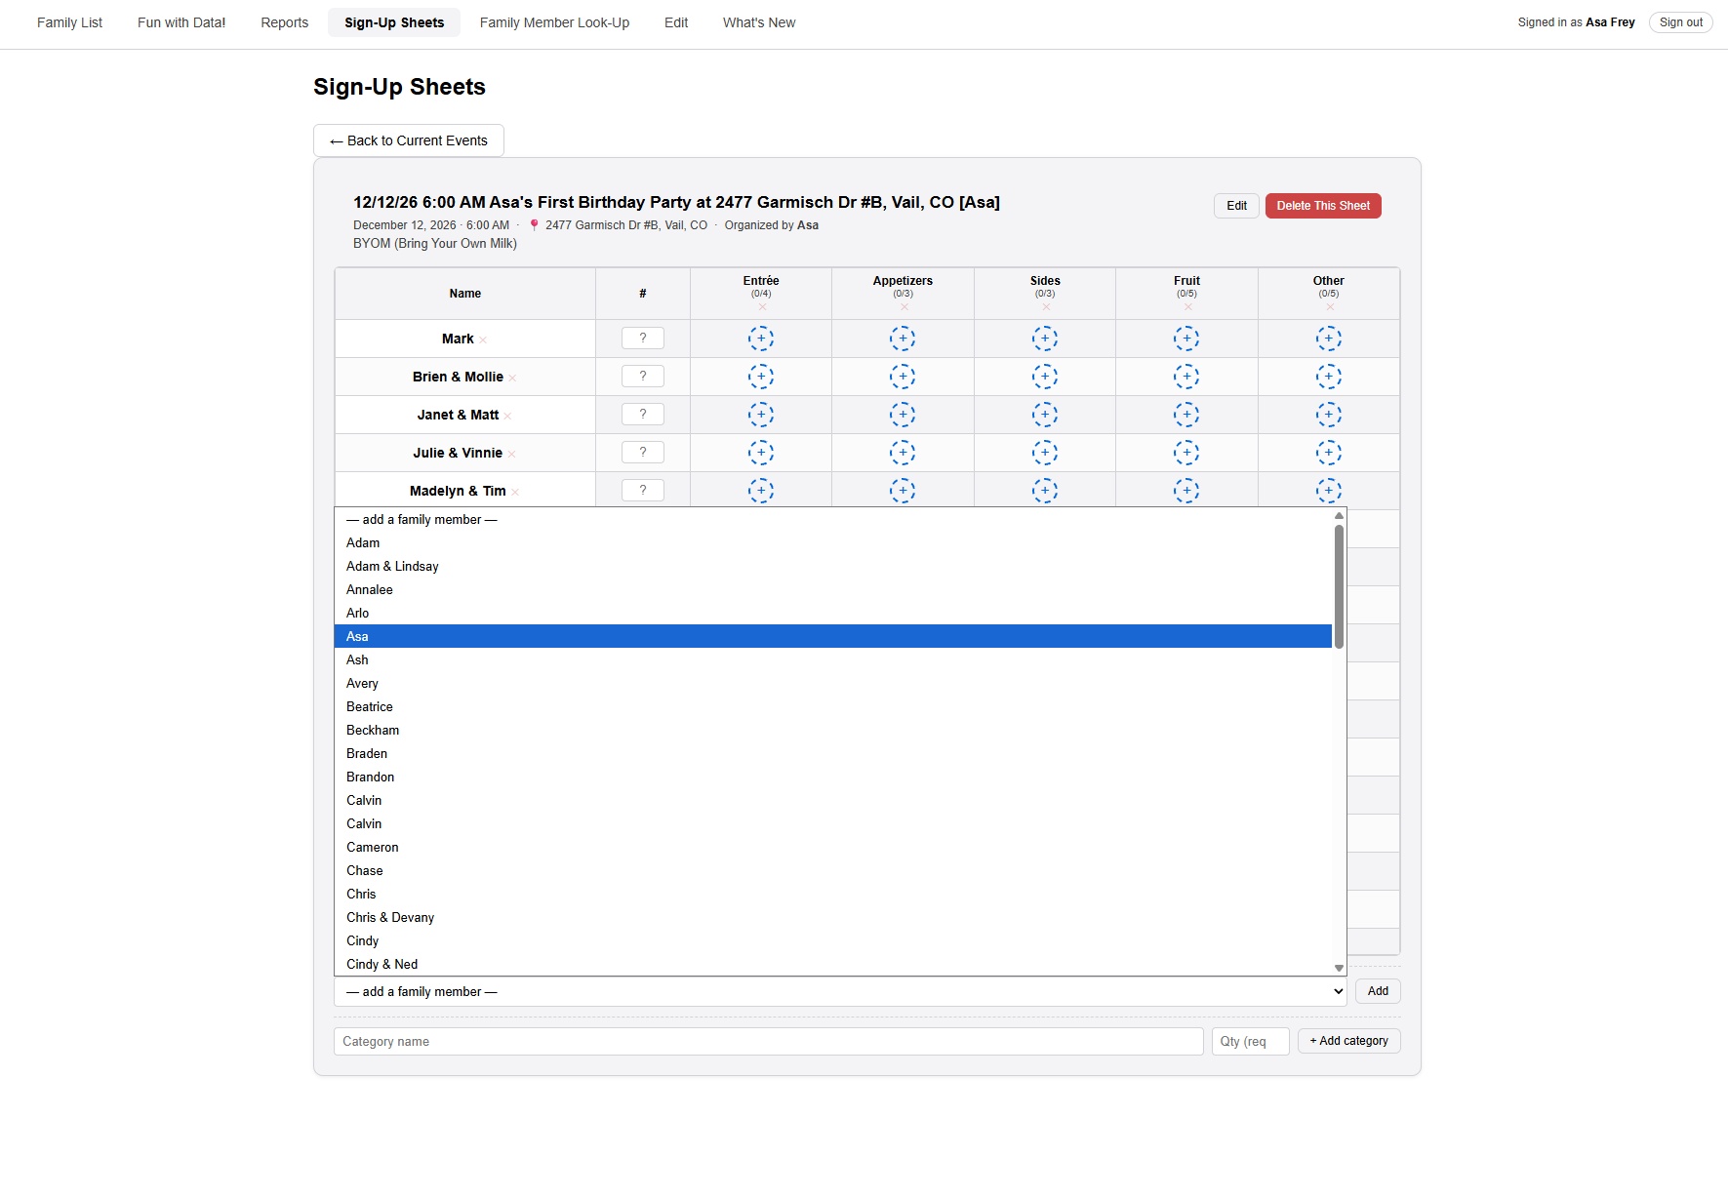Image resolution: width=1728 pixels, height=1197 pixels.
Task: Add Fruit signup for Janet & Matt
Action: coord(1186,415)
